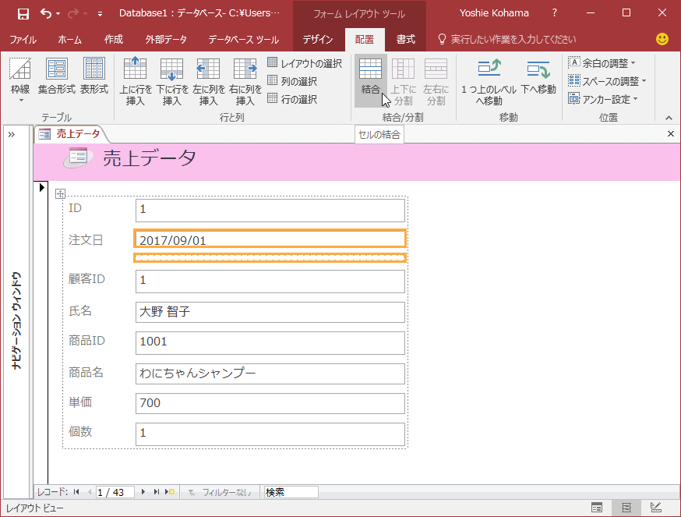Image resolution: width=681 pixels, height=517 pixels.
Task: Insert a row above with 上に行を挿入
Action: click(x=135, y=81)
